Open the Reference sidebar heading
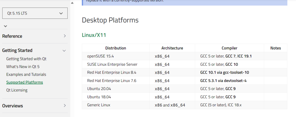Viewport: 296px width, 117px height. click(x=12, y=36)
